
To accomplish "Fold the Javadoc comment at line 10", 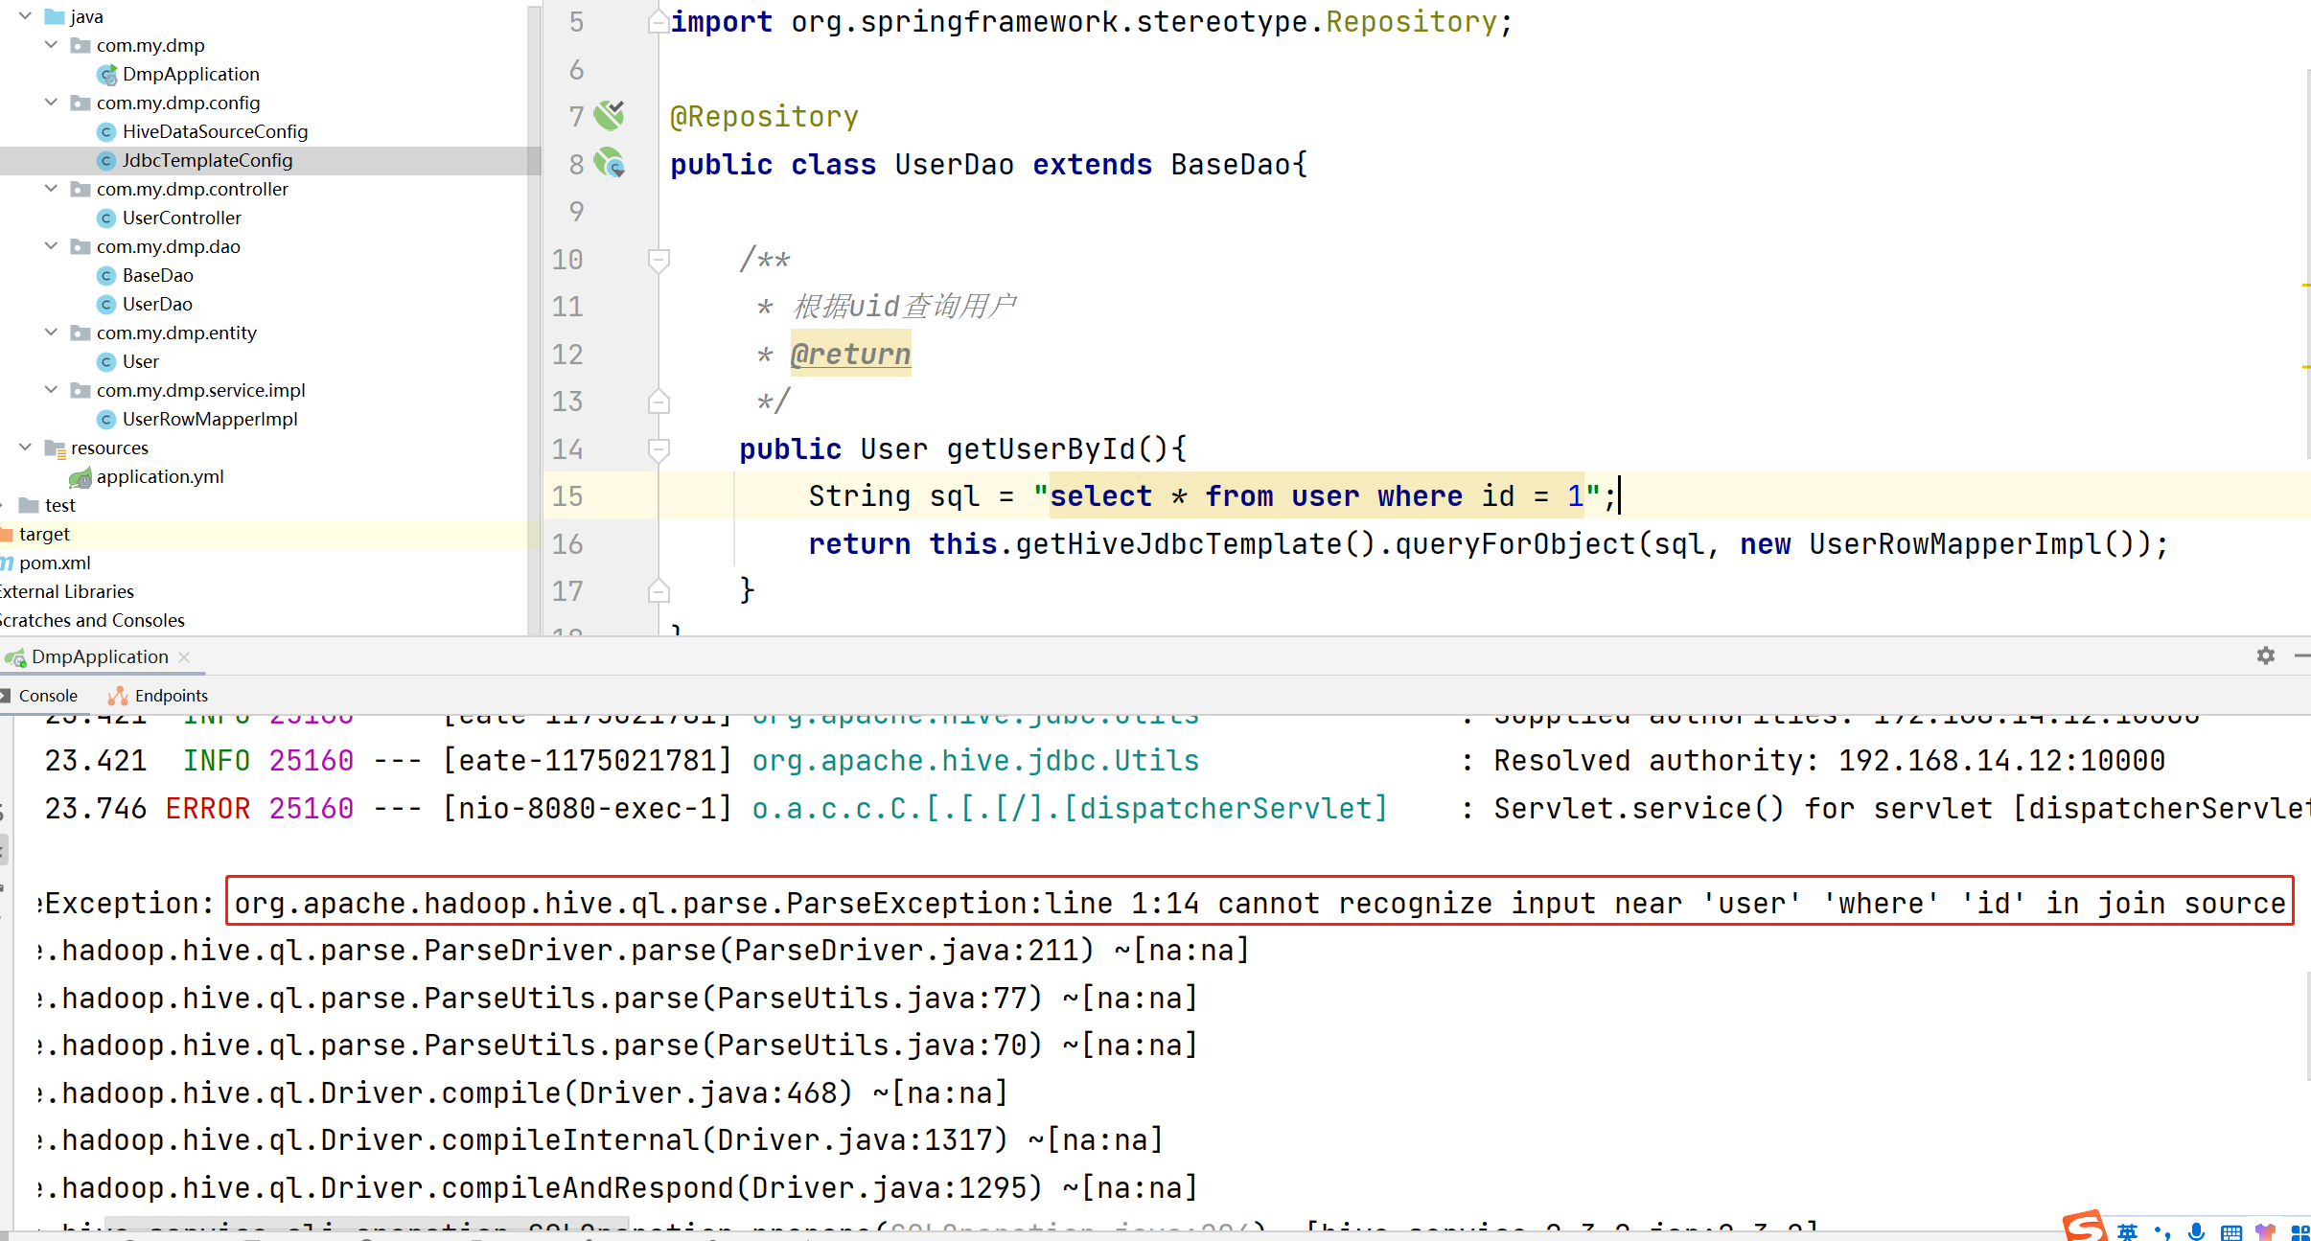I will (659, 260).
